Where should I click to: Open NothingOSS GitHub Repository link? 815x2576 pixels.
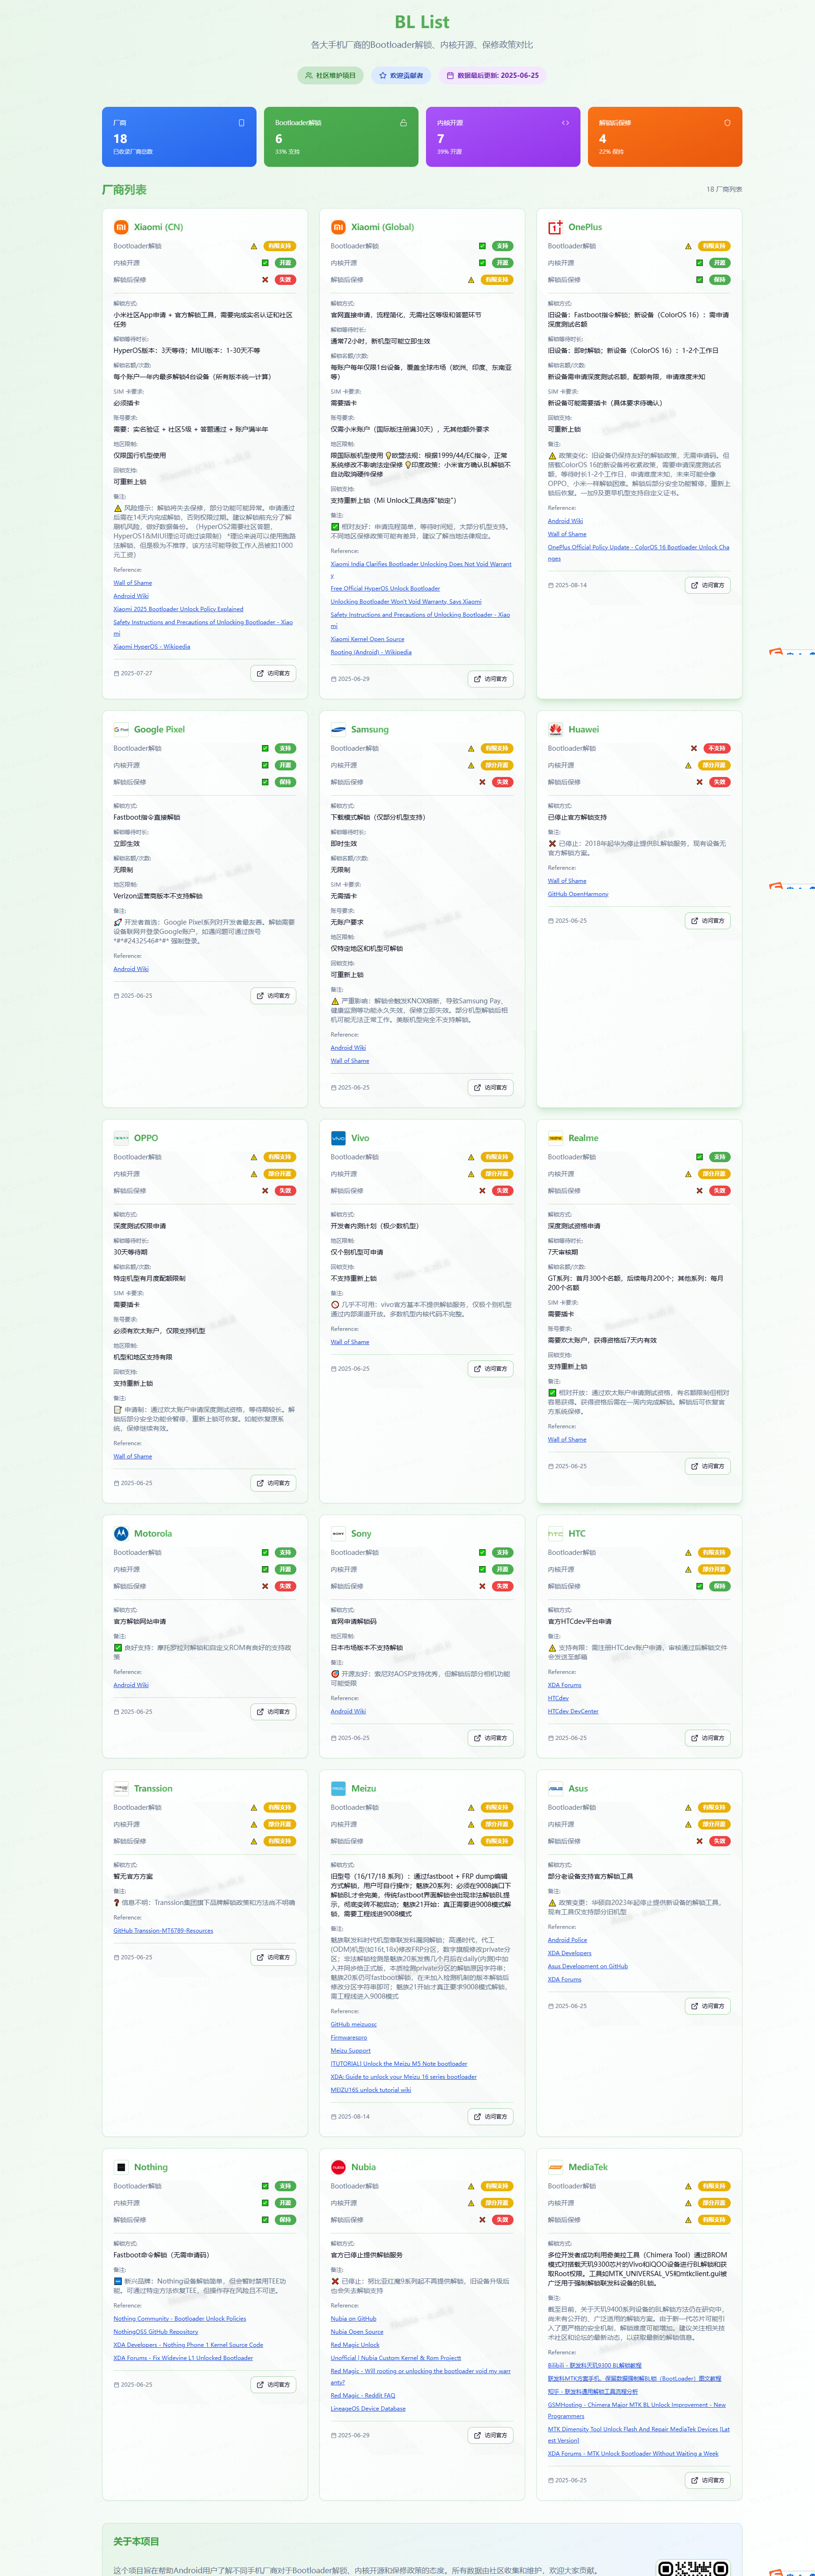156,2331
